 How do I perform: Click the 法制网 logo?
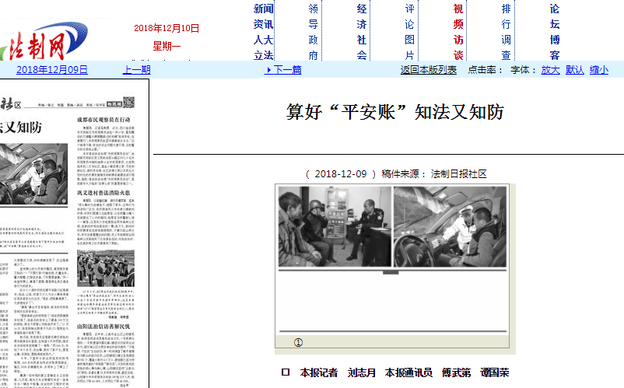click(x=35, y=48)
